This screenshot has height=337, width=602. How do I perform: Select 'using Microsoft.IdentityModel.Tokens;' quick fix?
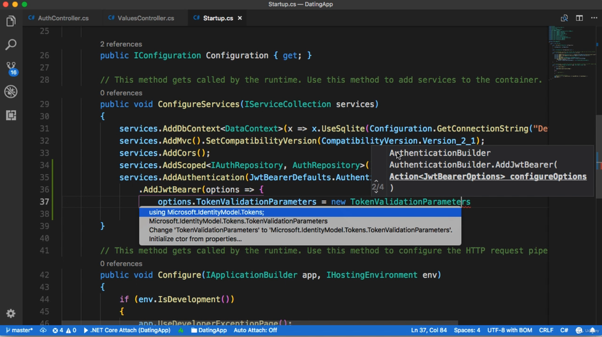(x=300, y=212)
